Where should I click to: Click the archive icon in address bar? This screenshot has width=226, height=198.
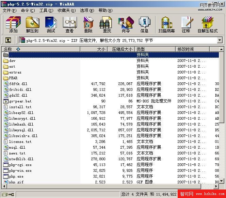tap(22, 40)
